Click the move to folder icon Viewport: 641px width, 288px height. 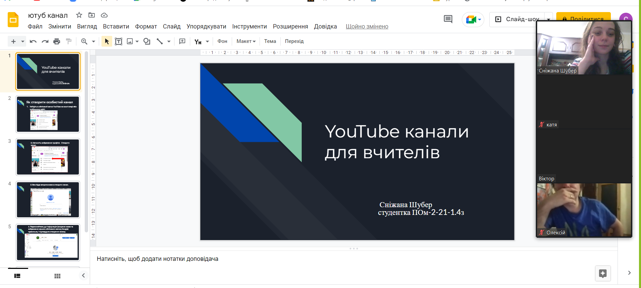click(x=91, y=15)
